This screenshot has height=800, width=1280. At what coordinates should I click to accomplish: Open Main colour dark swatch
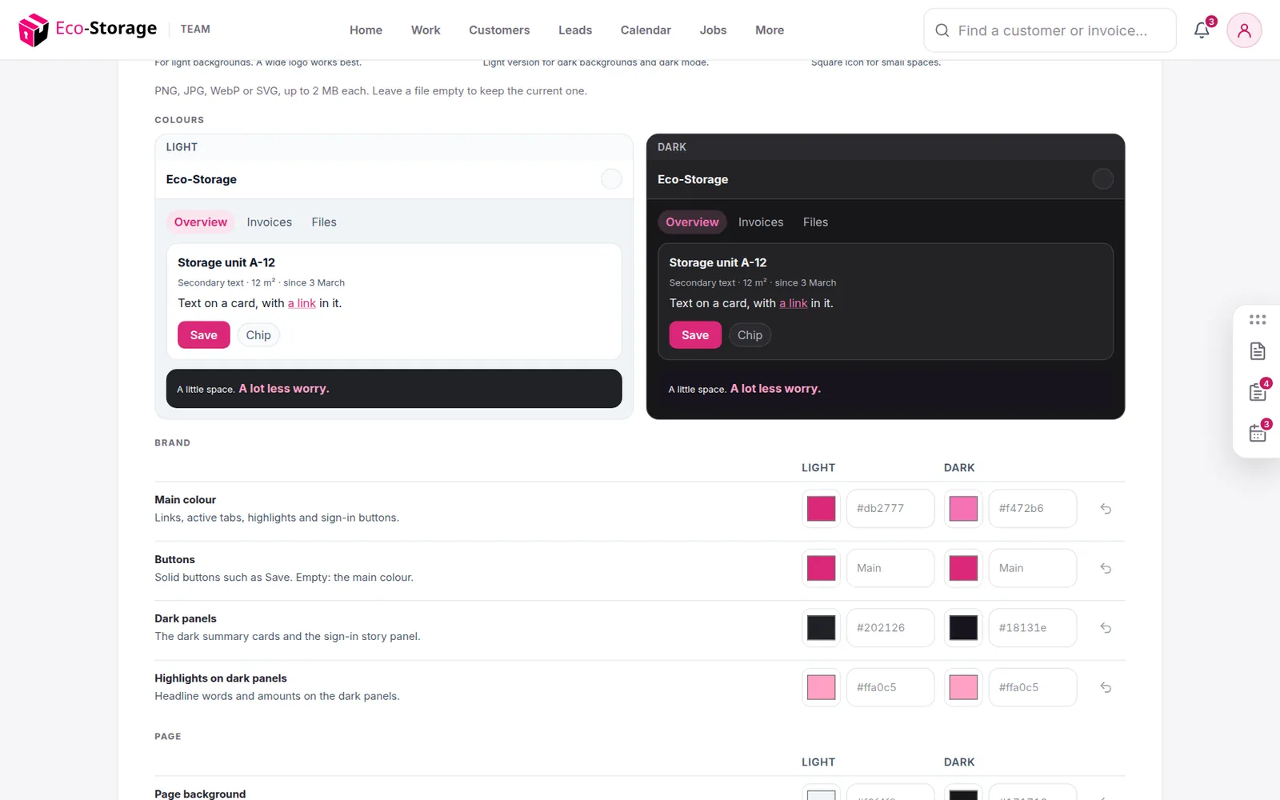coord(963,509)
